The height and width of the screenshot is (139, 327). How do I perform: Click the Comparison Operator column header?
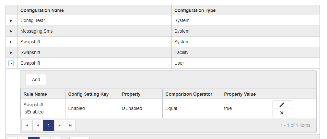click(x=189, y=94)
